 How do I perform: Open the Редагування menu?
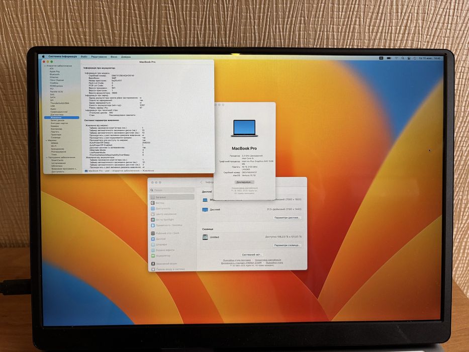point(99,56)
